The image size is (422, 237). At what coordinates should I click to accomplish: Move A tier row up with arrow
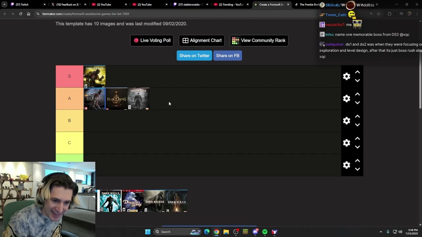pos(357,94)
